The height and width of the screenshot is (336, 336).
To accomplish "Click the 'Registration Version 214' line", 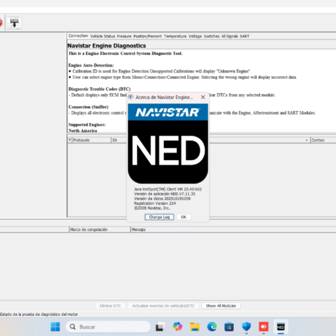I will click(155, 204).
